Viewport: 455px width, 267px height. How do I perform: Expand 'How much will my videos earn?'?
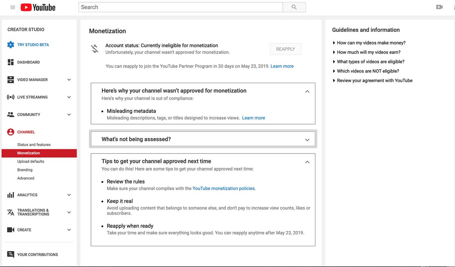coord(367,52)
